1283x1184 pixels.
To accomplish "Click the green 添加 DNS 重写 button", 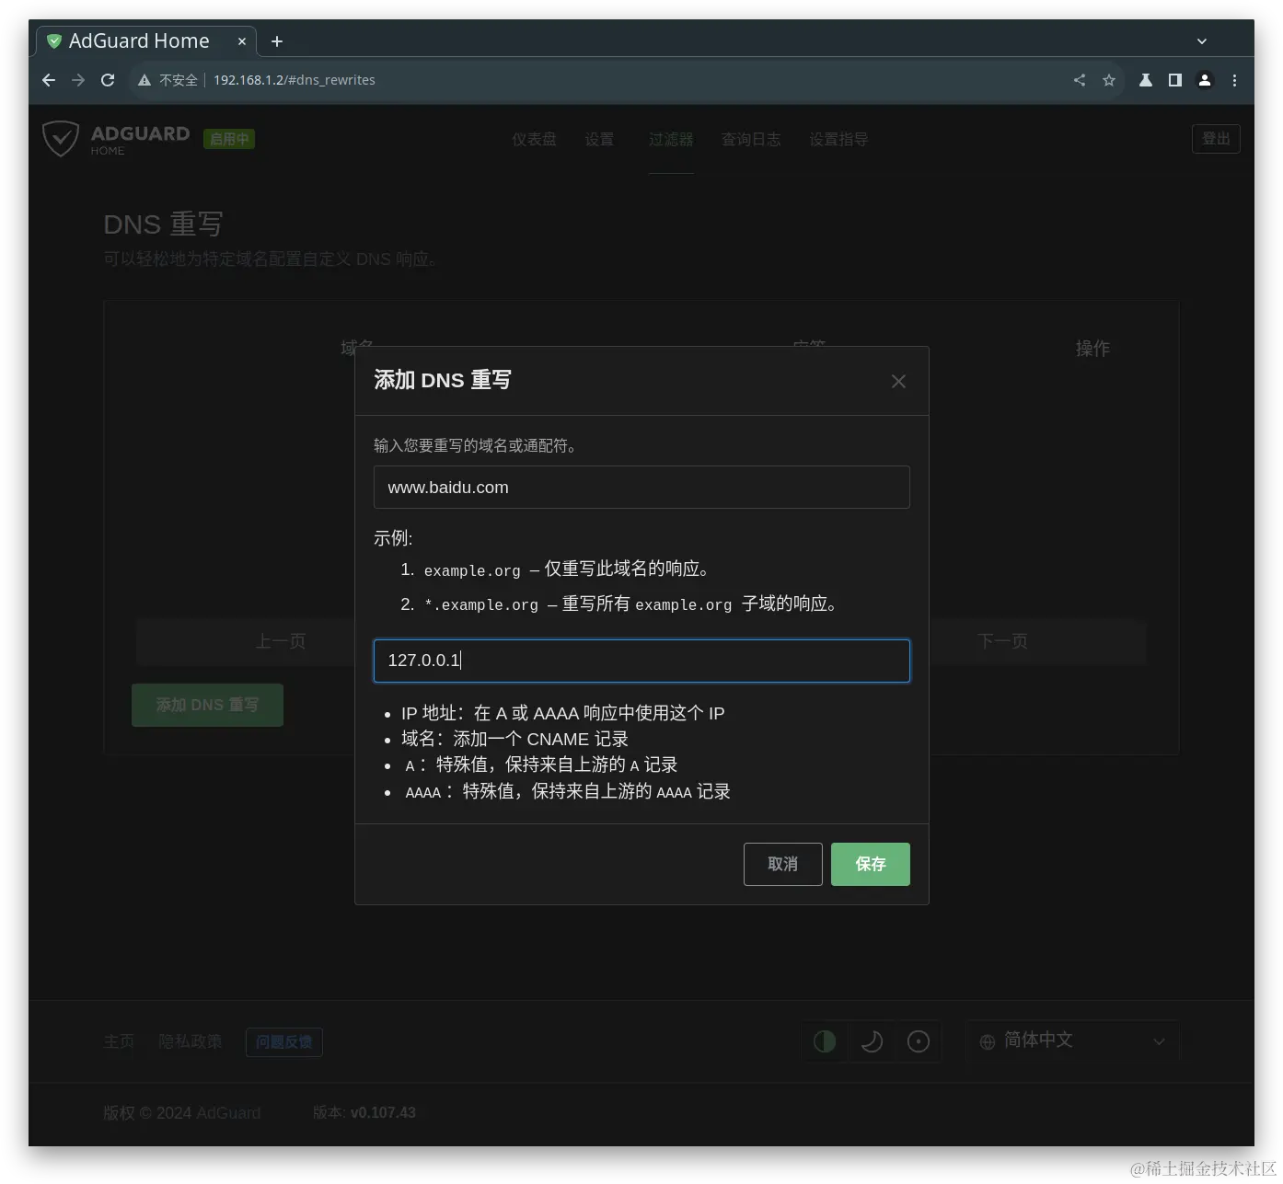I will pos(207,705).
